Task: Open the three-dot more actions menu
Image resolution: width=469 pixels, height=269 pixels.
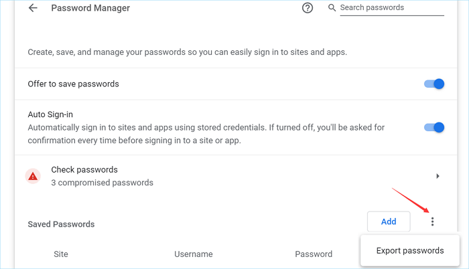Action: [432, 221]
